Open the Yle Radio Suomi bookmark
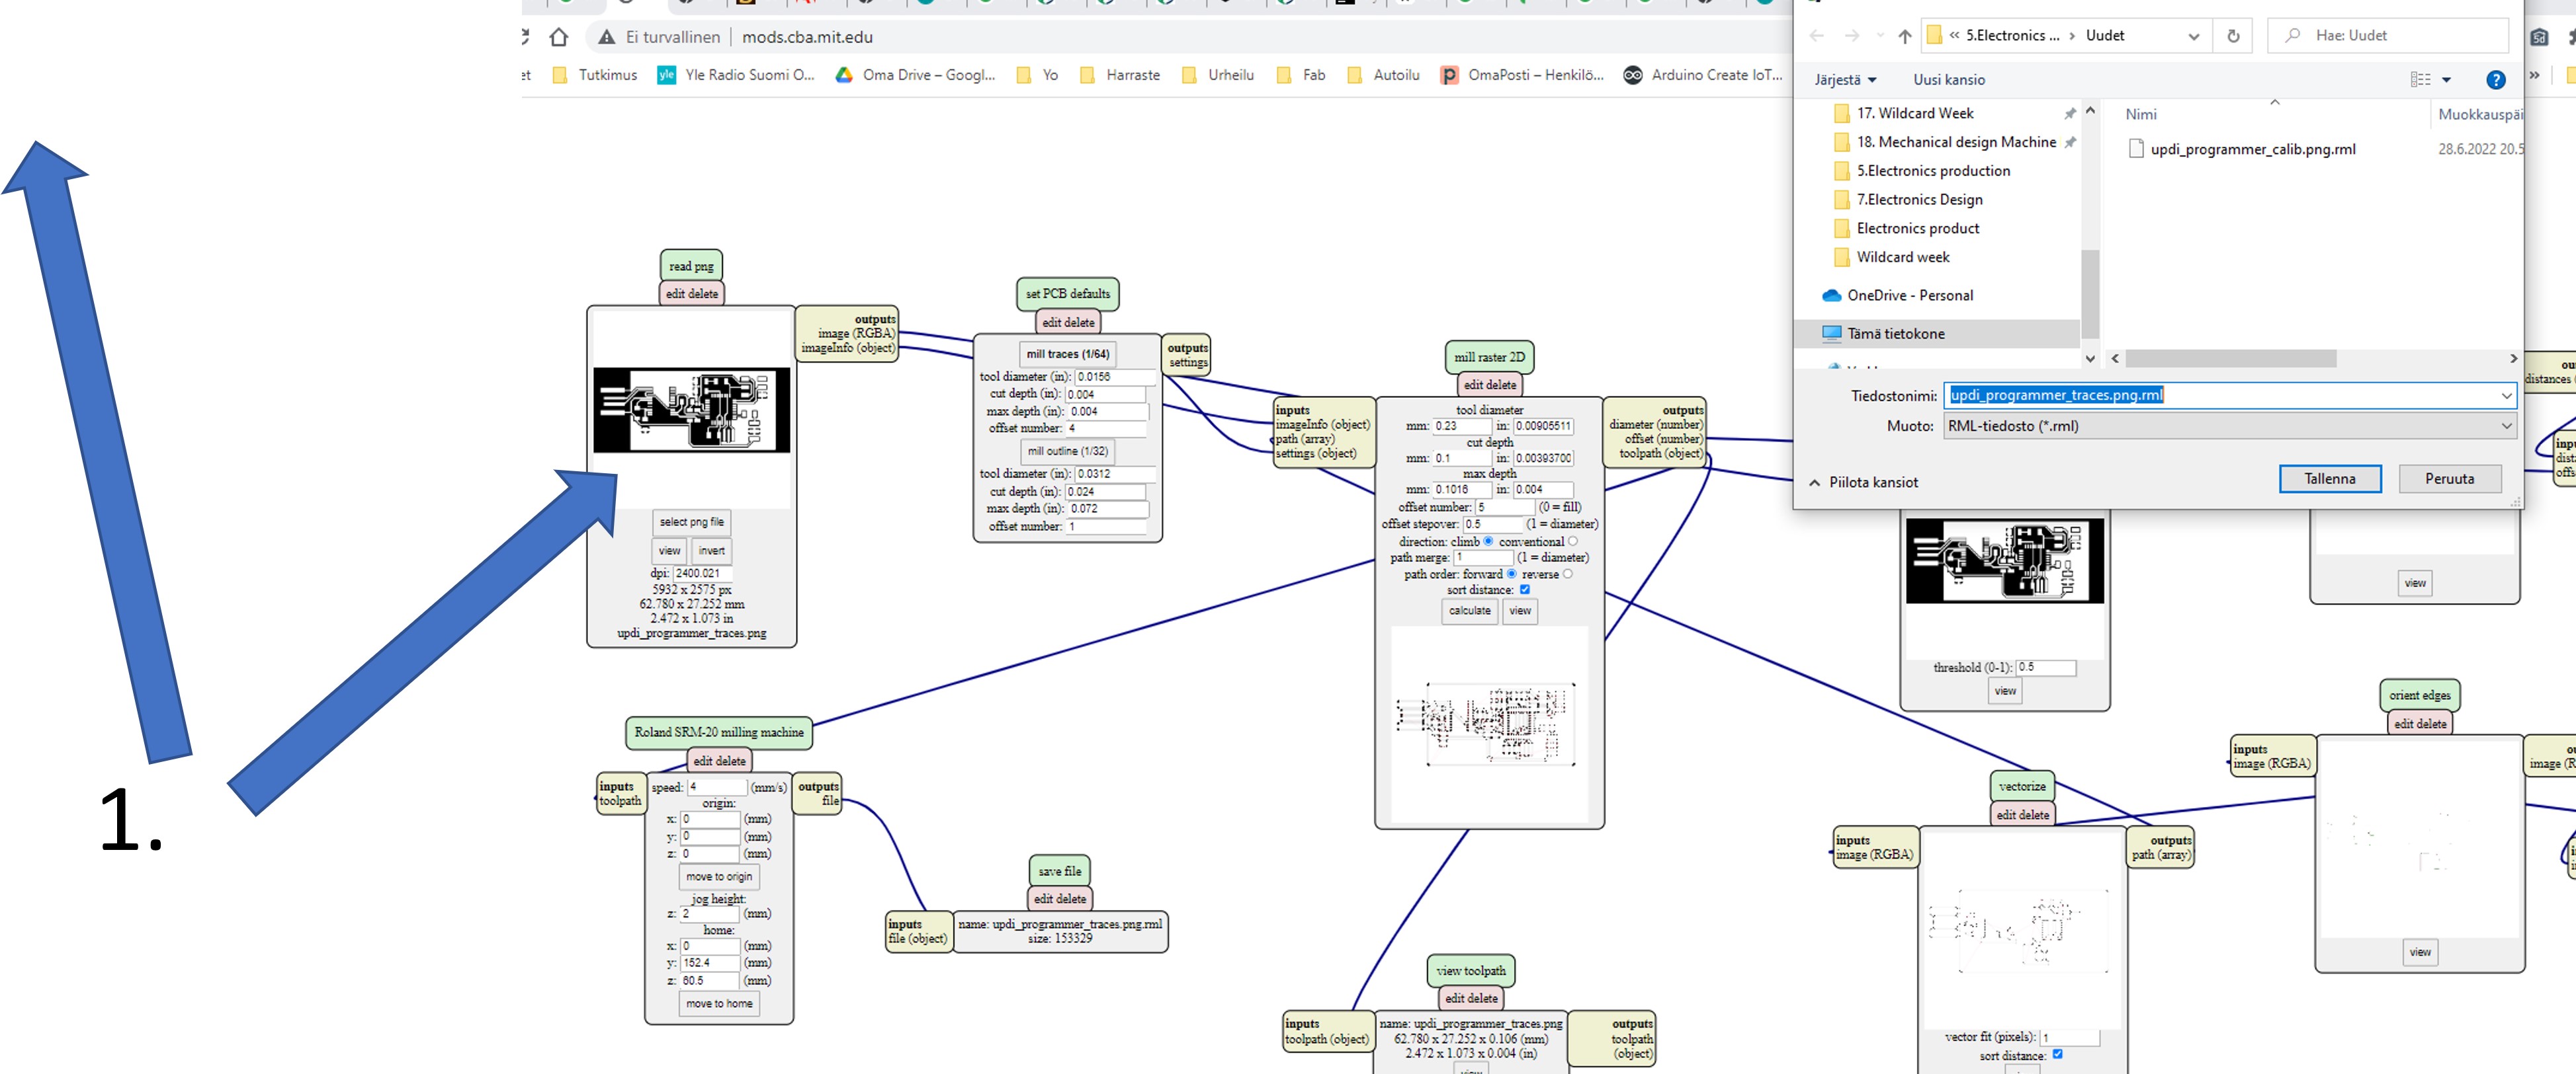This screenshot has width=2576, height=1074. [736, 75]
